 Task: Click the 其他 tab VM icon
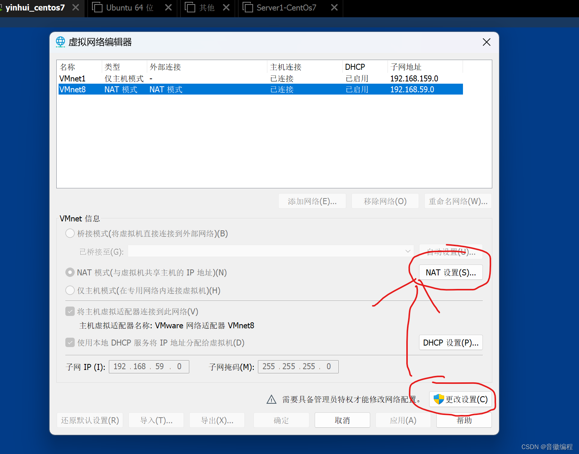pyautogui.click(x=190, y=7)
